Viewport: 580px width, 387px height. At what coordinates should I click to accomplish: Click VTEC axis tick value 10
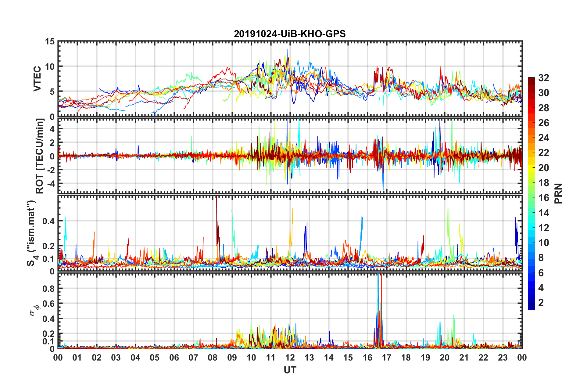[50, 67]
